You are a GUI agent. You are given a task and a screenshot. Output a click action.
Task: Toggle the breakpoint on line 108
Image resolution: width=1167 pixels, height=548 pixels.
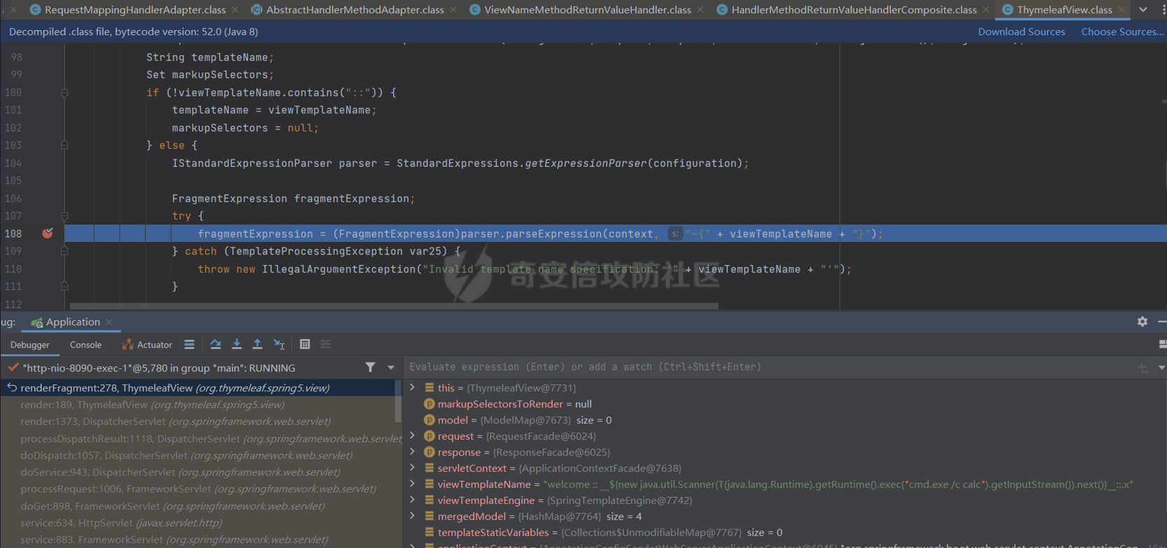click(x=48, y=233)
